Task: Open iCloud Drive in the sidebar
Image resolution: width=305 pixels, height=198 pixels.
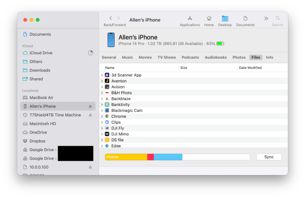Action: [x=58, y=53]
